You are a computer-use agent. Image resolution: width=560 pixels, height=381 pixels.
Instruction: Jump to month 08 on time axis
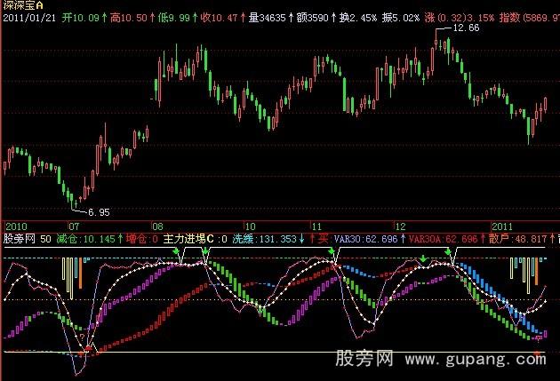[157, 226]
